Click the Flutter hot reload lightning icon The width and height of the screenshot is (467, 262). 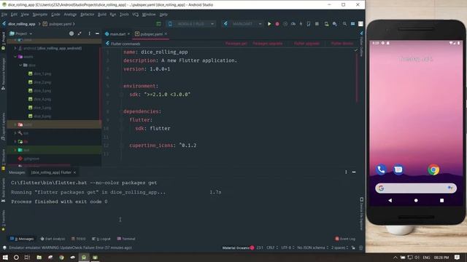(301, 24)
